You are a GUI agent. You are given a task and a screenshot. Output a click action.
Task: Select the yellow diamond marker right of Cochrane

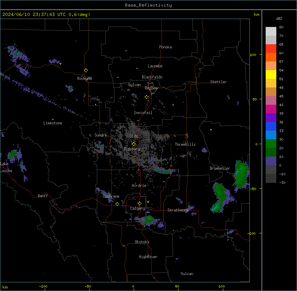coord(117,204)
